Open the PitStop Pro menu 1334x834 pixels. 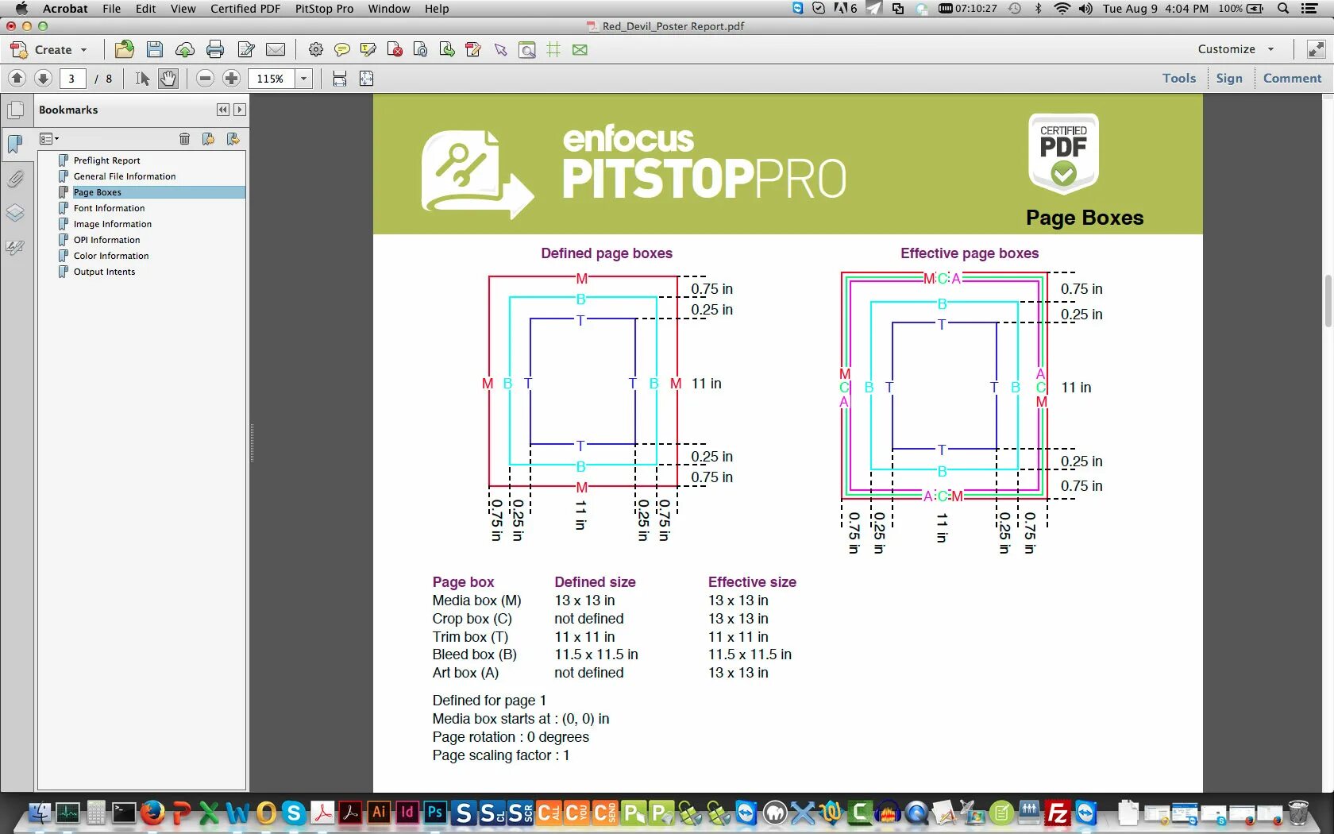pos(324,9)
